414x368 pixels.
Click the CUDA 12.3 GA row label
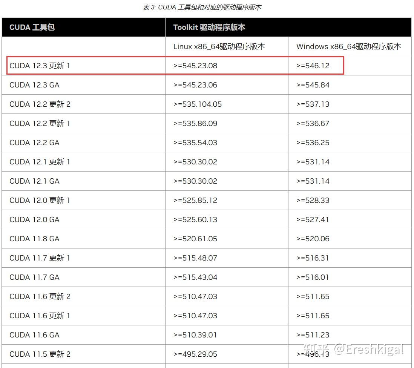[x=34, y=85]
